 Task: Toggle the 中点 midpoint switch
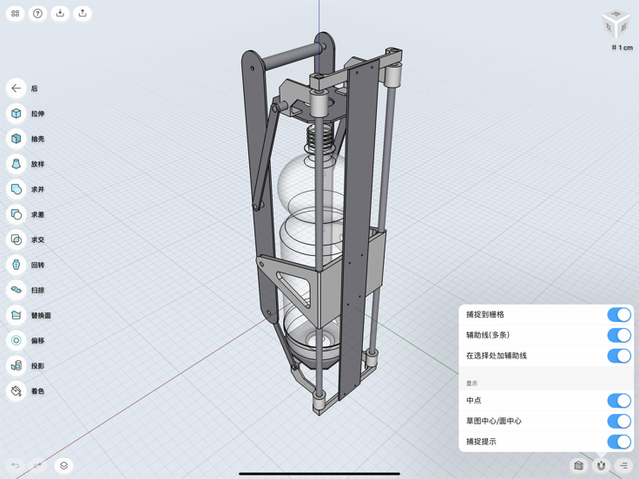point(619,400)
